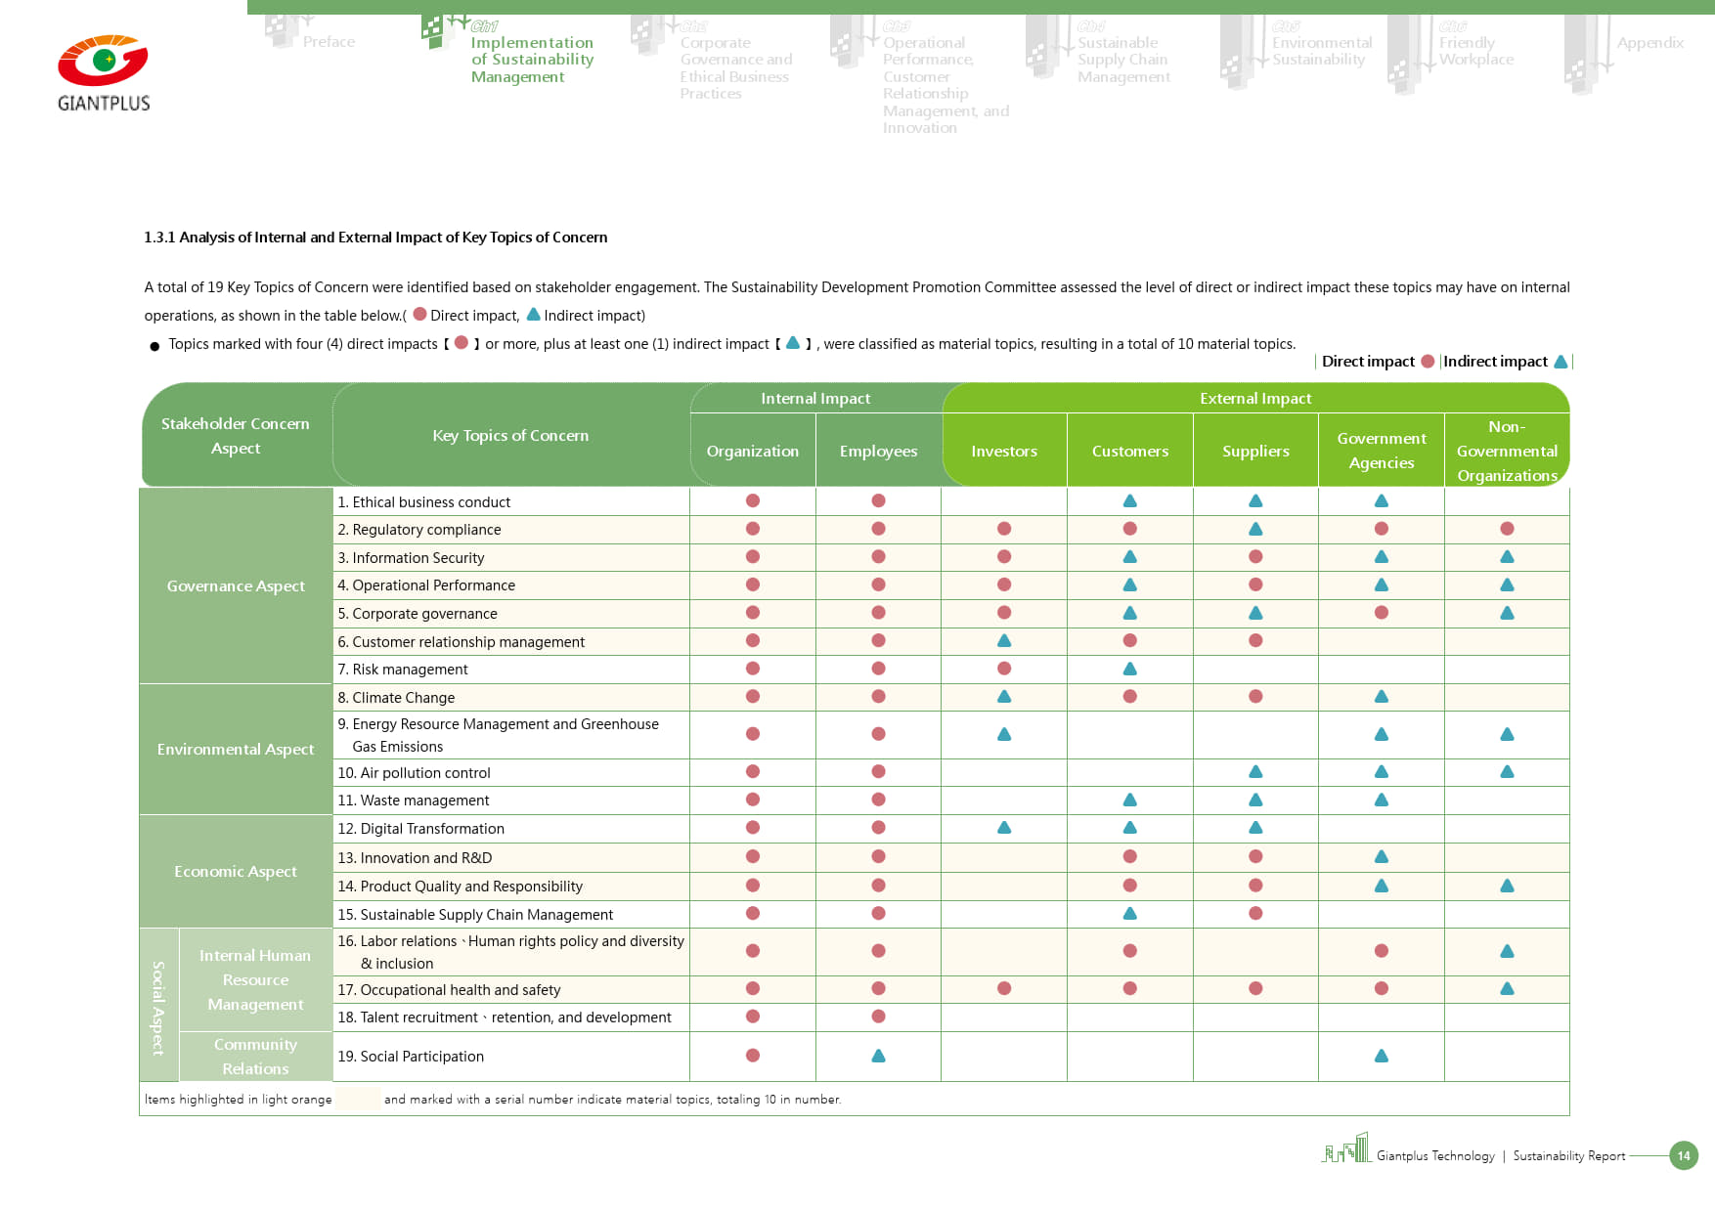Click the red Direct impact legend circle
1715x1212 pixels.
coord(1428,362)
